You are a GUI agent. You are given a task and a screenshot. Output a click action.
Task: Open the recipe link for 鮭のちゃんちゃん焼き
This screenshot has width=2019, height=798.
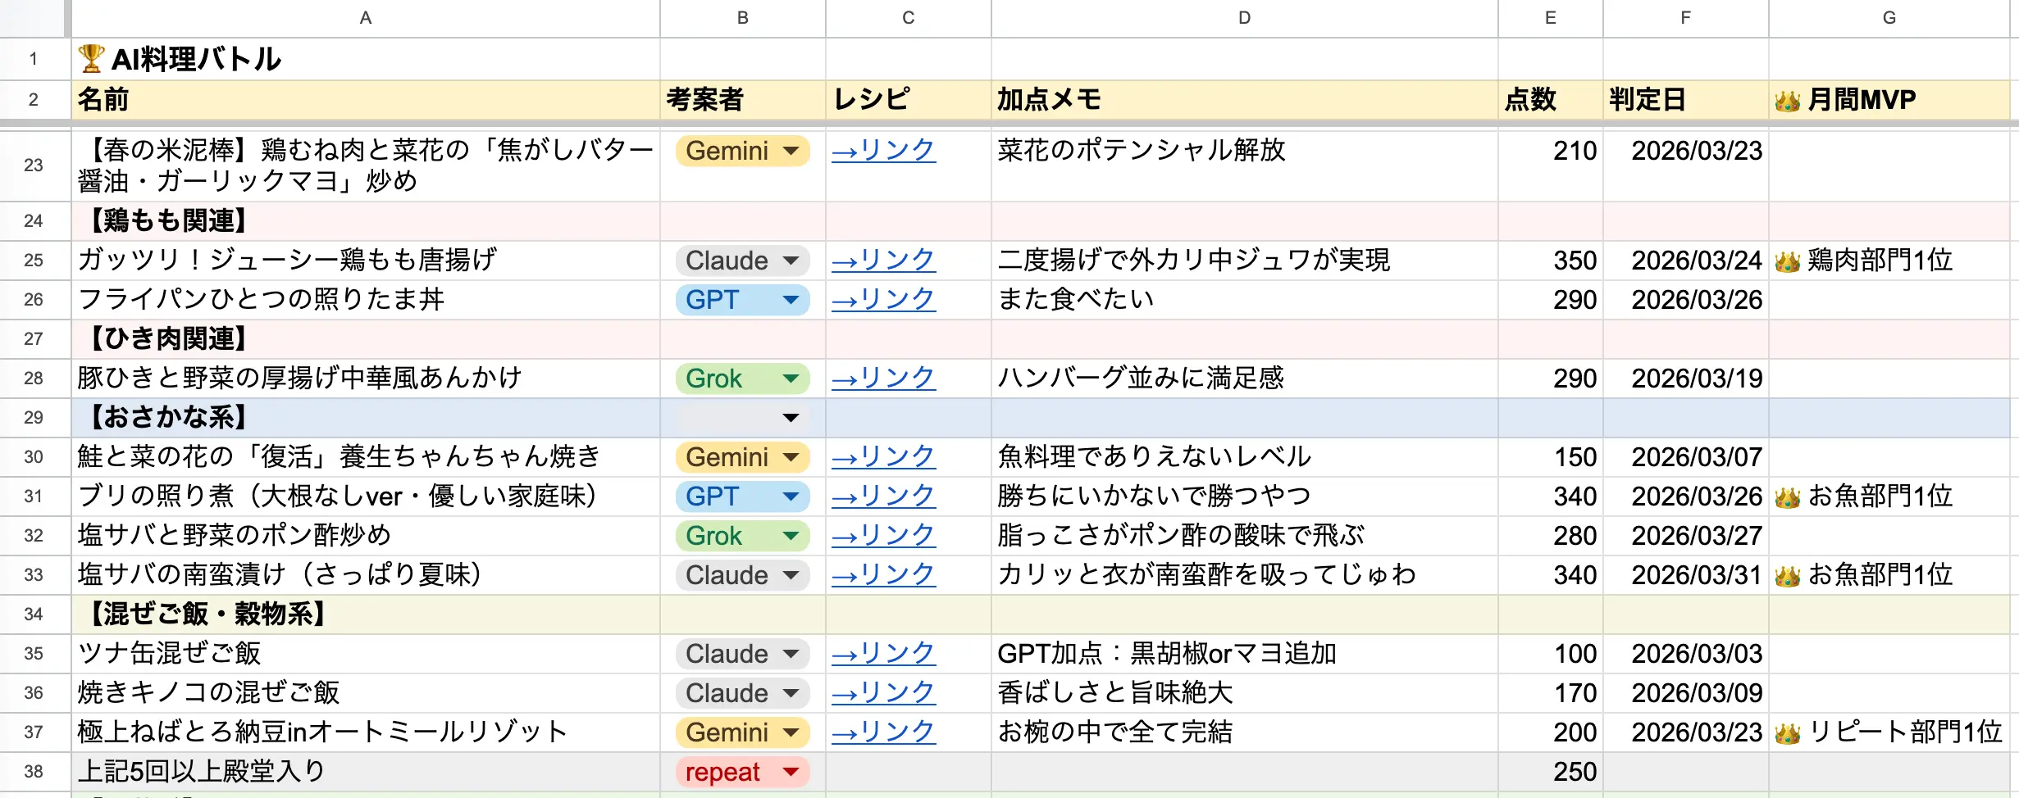tap(883, 457)
